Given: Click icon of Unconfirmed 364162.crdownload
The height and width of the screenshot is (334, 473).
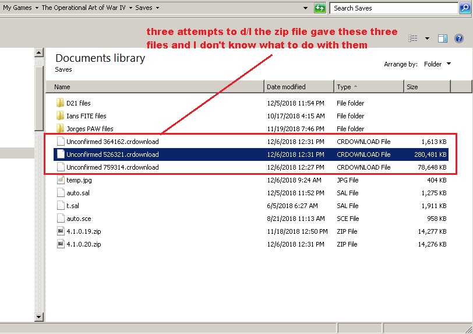Looking at the screenshot, I should (61, 141).
